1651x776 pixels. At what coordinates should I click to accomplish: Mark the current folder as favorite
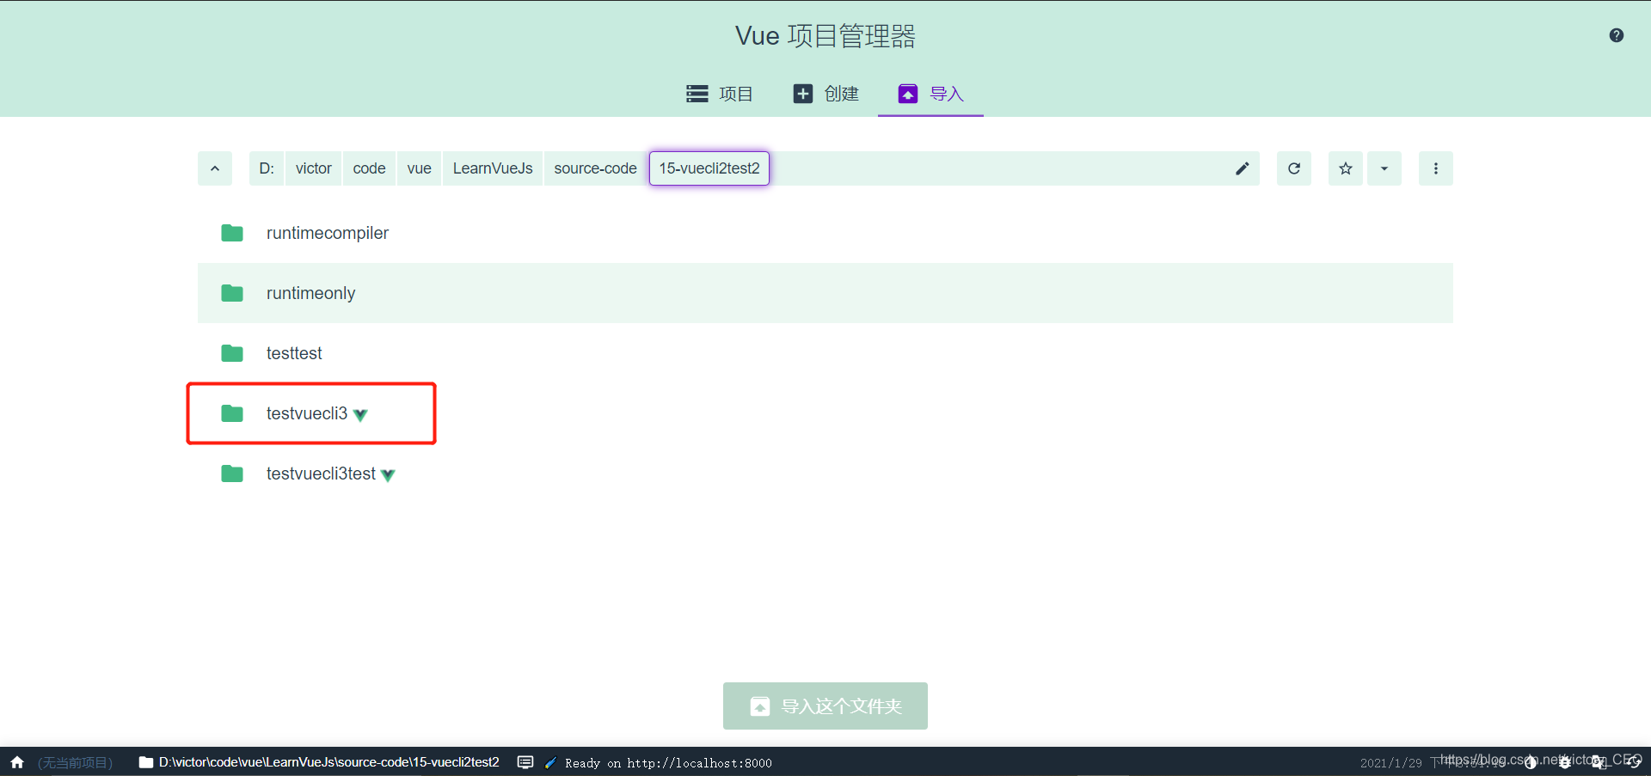(x=1346, y=168)
